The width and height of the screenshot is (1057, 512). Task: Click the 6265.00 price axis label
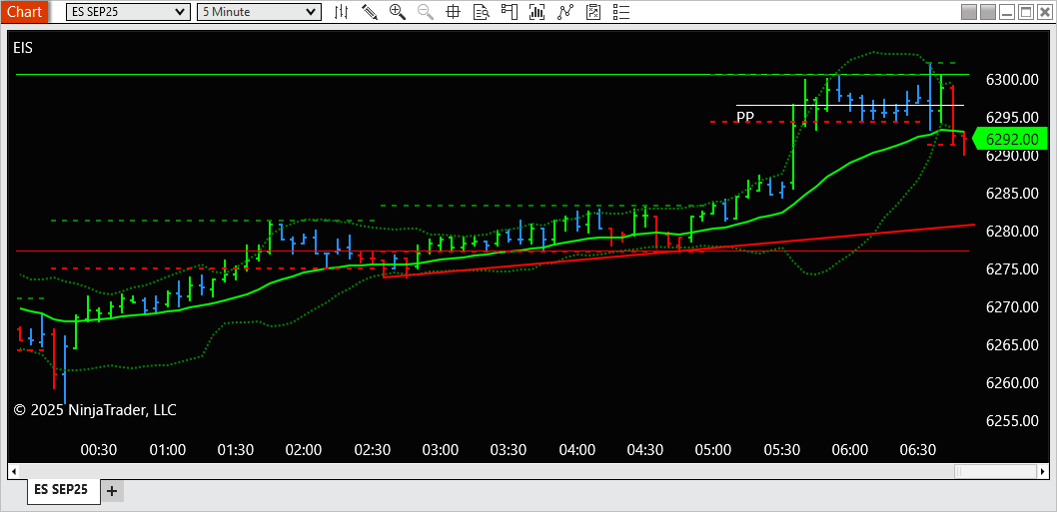pyautogui.click(x=1011, y=345)
